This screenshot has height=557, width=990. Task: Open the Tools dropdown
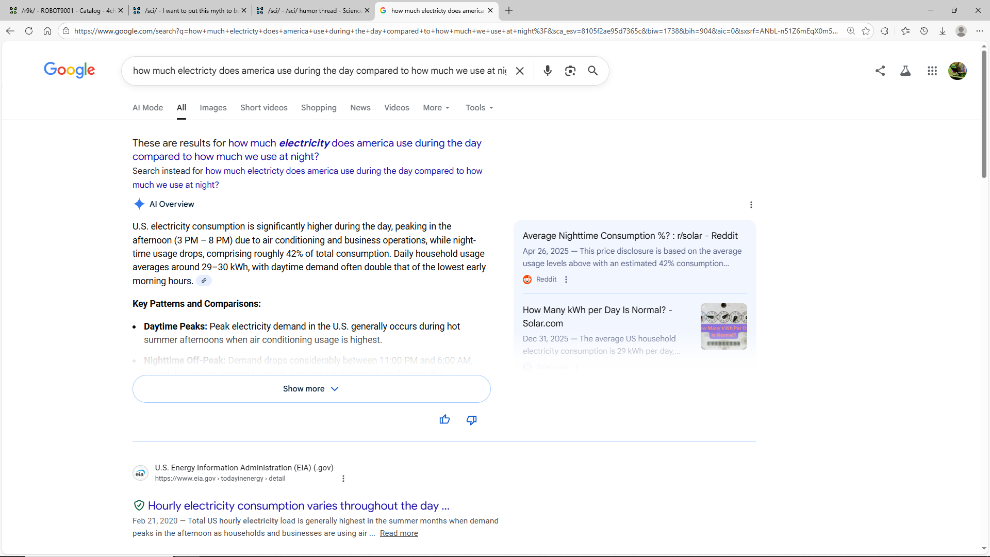pyautogui.click(x=479, y=108)
